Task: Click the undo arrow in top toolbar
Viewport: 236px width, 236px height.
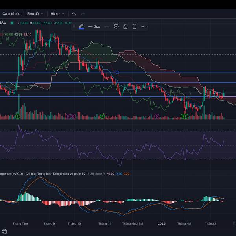Action: [74, 13]
